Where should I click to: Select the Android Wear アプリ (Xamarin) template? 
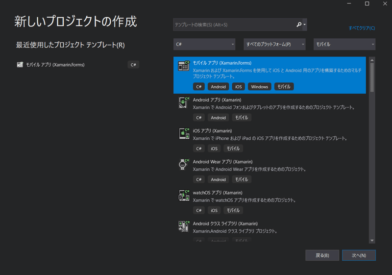click(x=269, y=171)
